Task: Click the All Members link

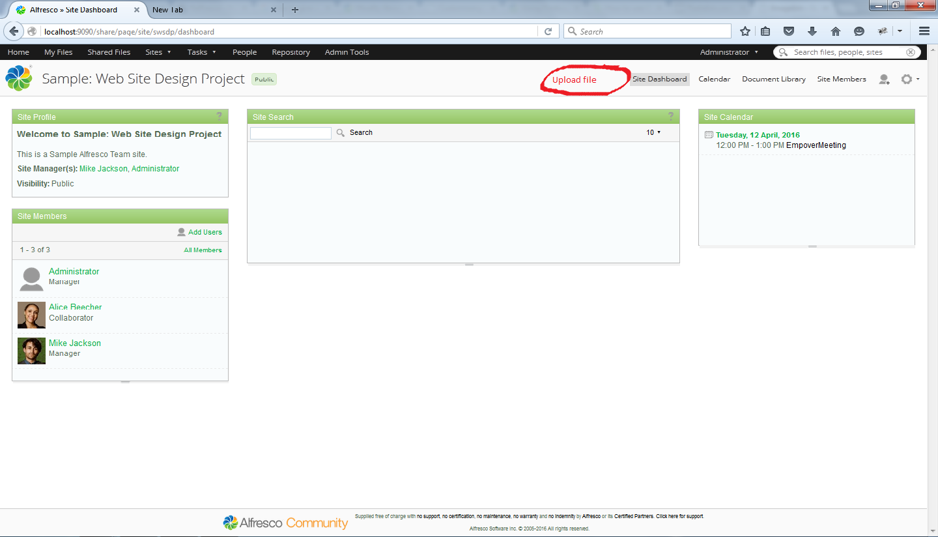Action: (203, 250)
